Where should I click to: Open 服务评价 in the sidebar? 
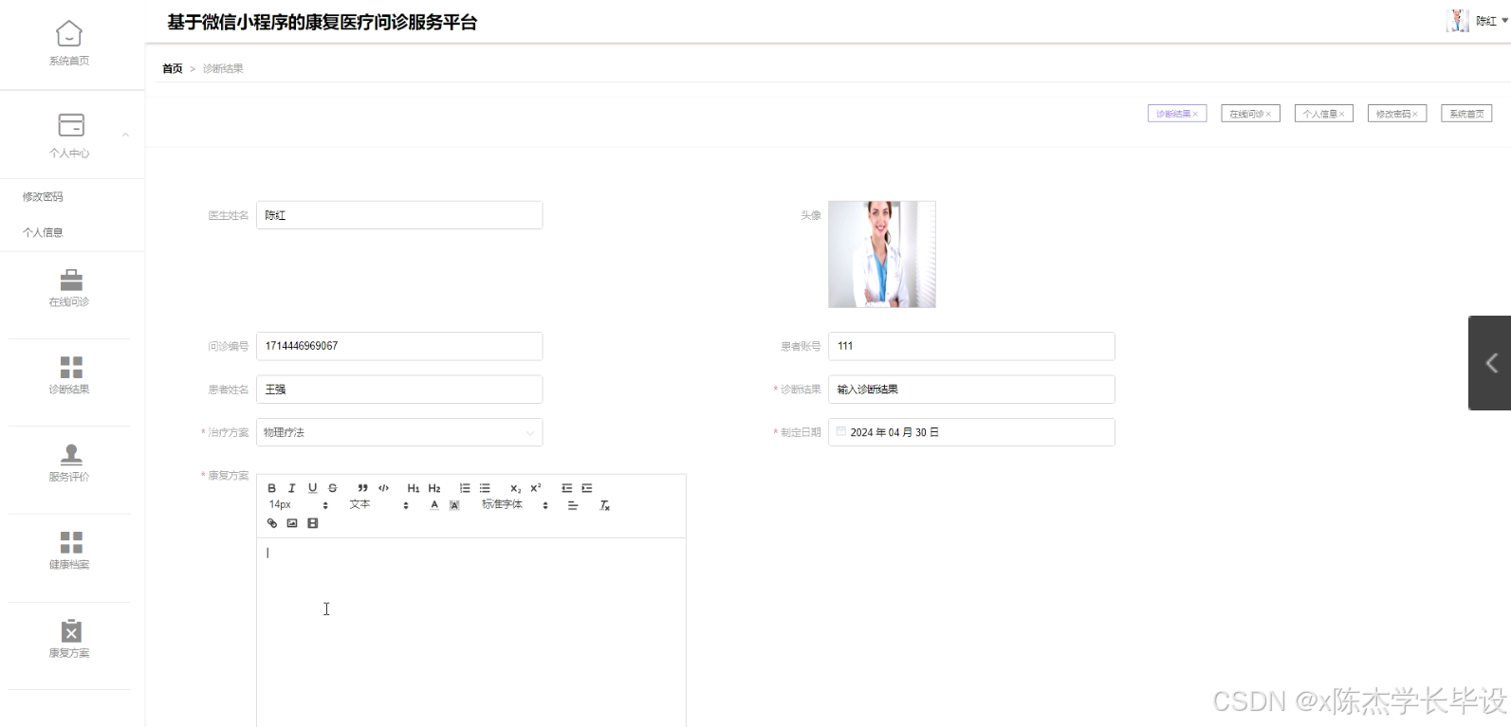(69, 463)
